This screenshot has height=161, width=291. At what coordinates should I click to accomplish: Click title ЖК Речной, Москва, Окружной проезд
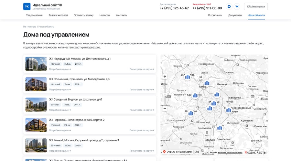tap(84, 140)
